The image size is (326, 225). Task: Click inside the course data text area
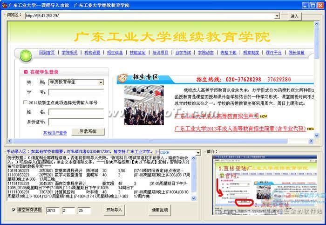tap(99, 178)
